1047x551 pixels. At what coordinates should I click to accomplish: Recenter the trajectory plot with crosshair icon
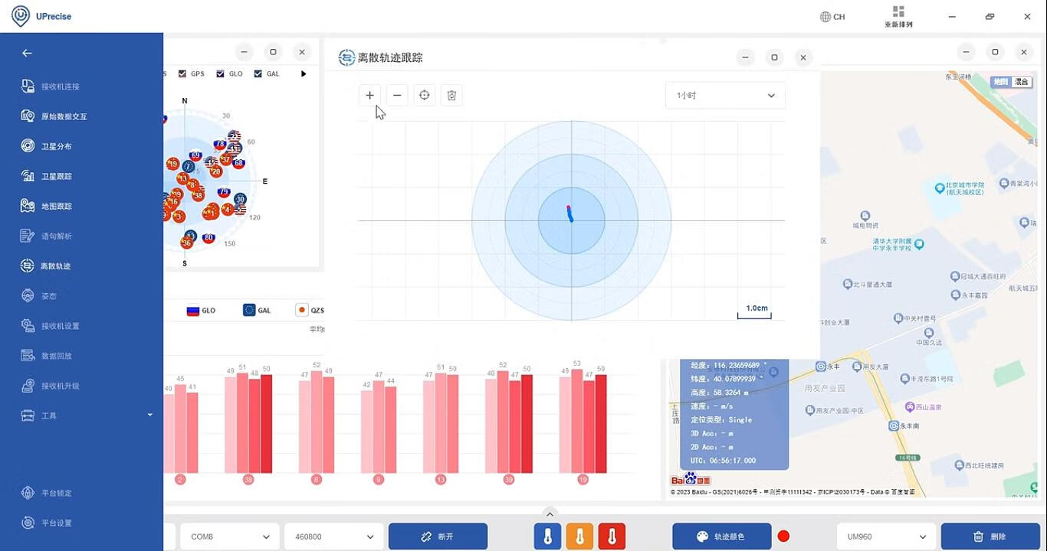point(424,95)
